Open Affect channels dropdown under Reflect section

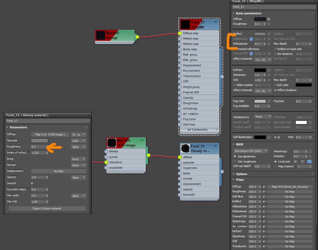(x=263, y=60)
